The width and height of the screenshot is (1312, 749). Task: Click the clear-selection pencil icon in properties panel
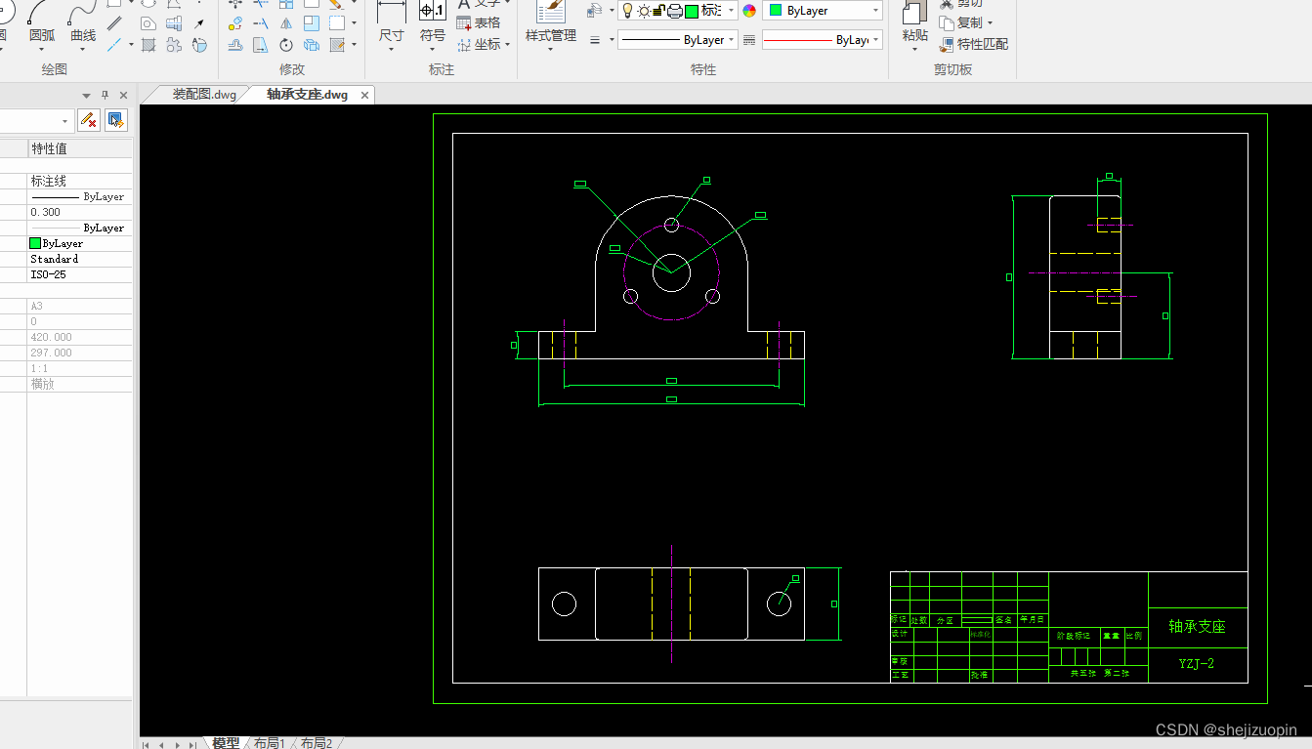pos(89,120)
